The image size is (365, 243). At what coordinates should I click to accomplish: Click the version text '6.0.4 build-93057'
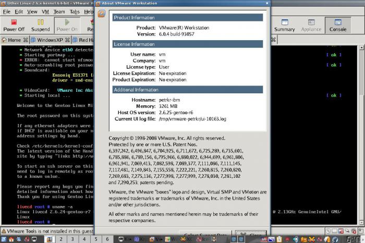[176, 34]
